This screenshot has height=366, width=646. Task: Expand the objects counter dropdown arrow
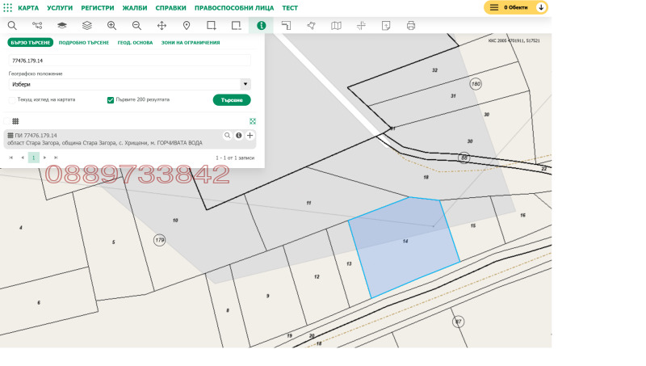(x=540, y=7)
